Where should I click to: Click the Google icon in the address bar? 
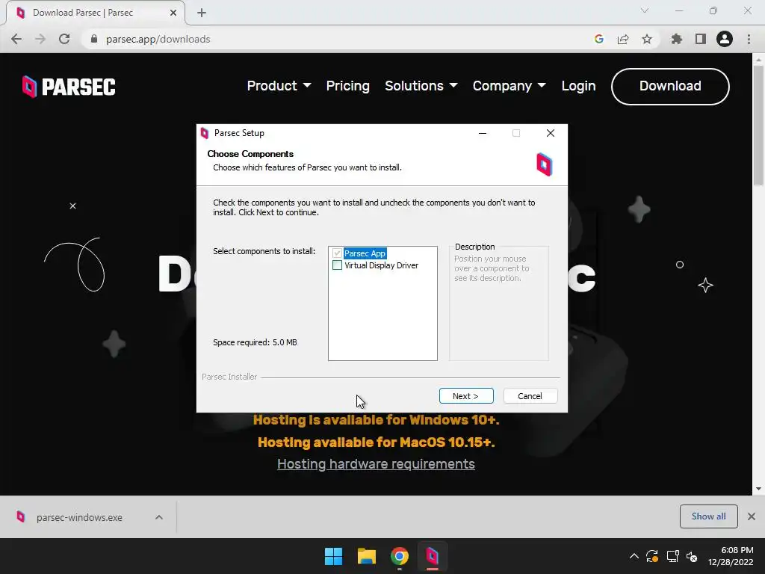tap(599, 39)
